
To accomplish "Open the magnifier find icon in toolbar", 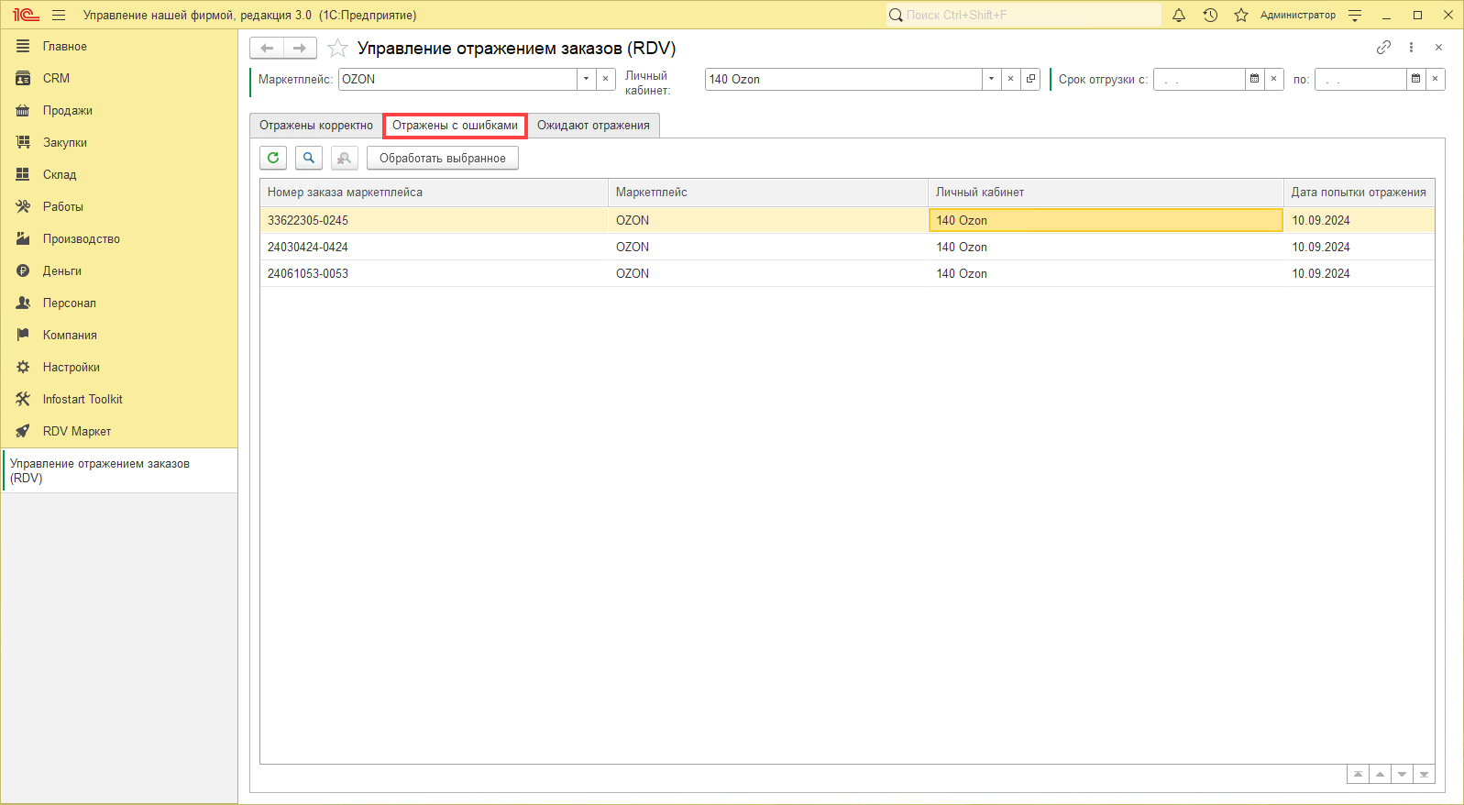I will (309, 158).
